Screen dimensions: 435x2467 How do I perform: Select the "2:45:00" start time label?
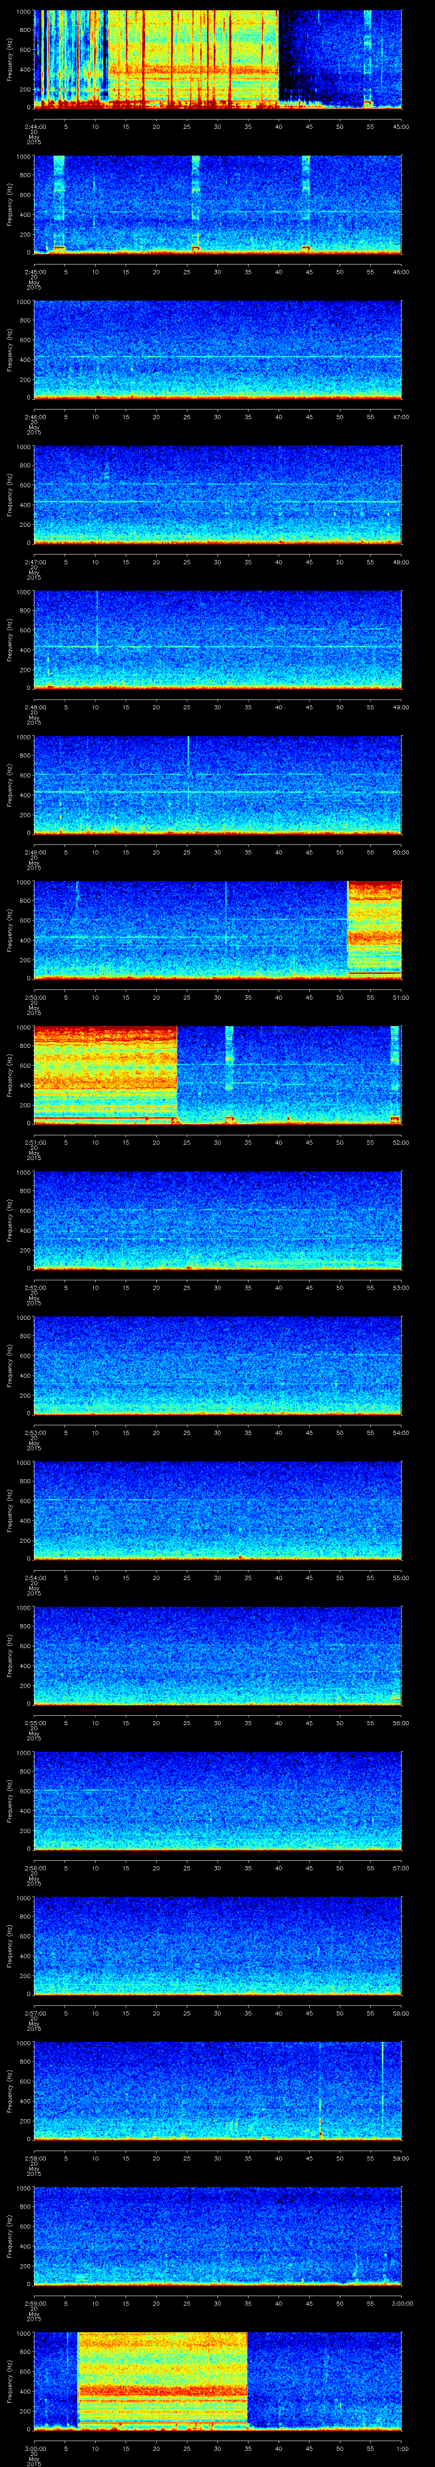tap(34, 272)
